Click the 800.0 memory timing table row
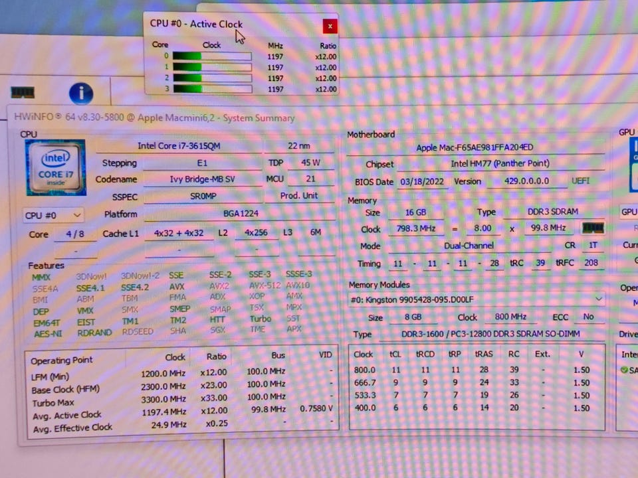The image size is (638, 478). pos(476,370)
